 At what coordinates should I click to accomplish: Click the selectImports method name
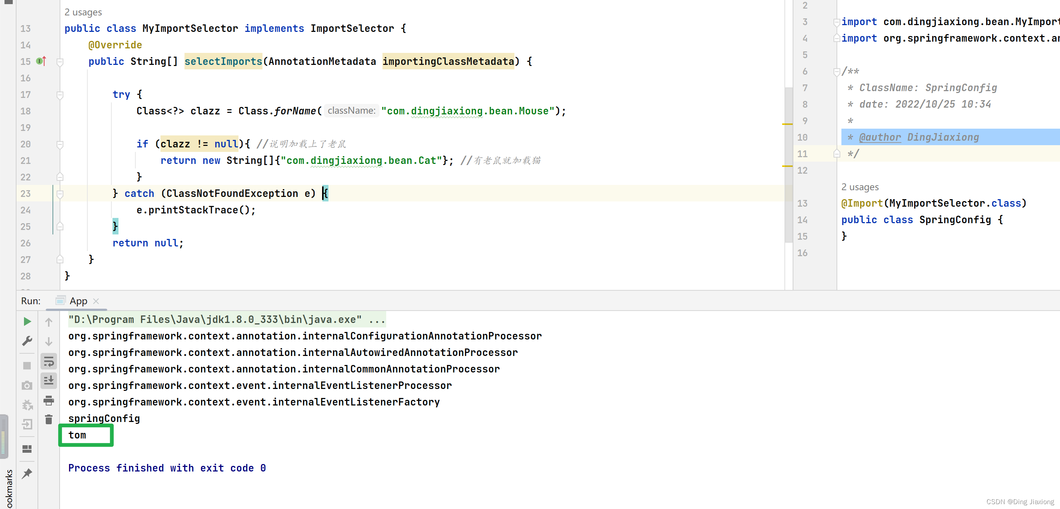[223, 61]
